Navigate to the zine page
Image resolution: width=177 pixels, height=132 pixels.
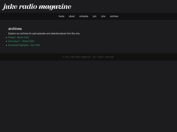coord(103,16)
